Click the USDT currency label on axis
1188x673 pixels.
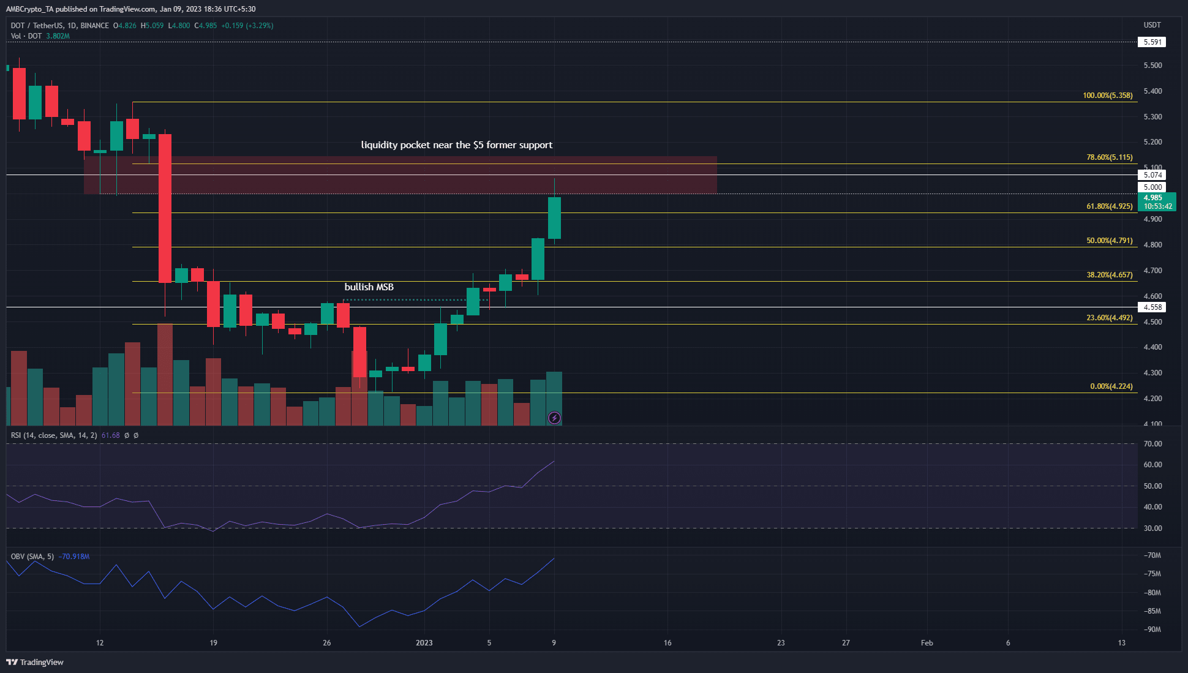[x=1152, y=25]
